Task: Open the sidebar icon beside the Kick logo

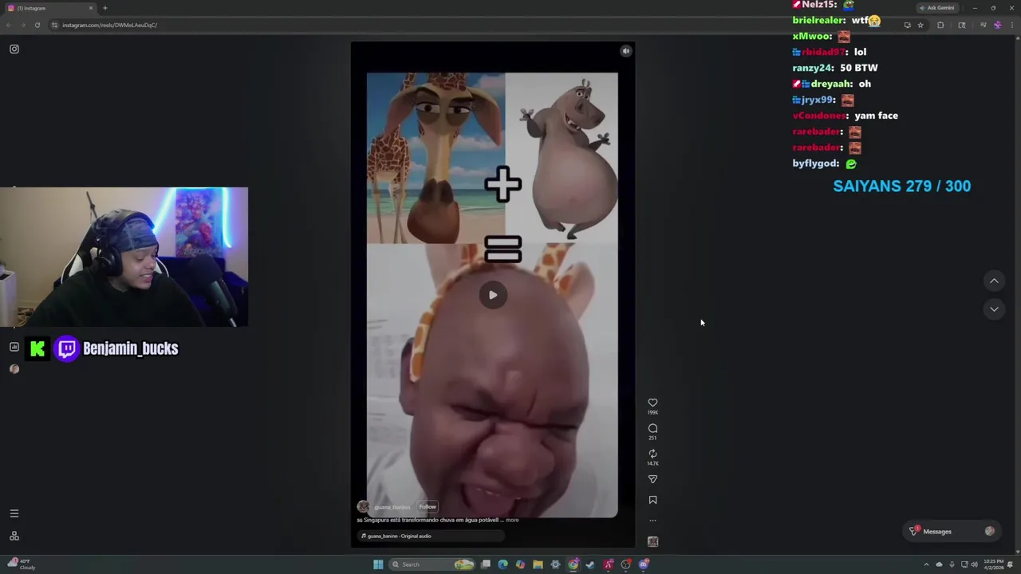Action: (x=14, y=348)
